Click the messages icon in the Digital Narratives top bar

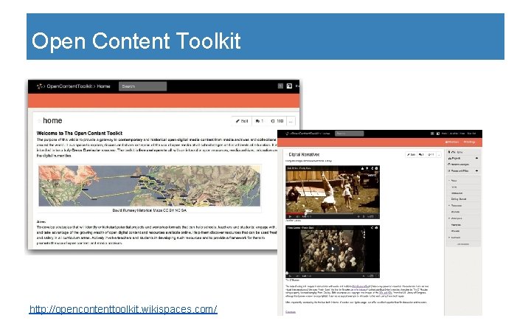coord(432,134)
